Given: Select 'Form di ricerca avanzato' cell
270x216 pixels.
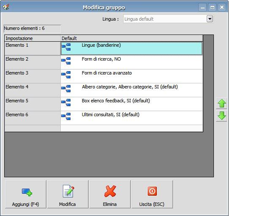Looking at the screenshot, I should click(x=132, y=76).
